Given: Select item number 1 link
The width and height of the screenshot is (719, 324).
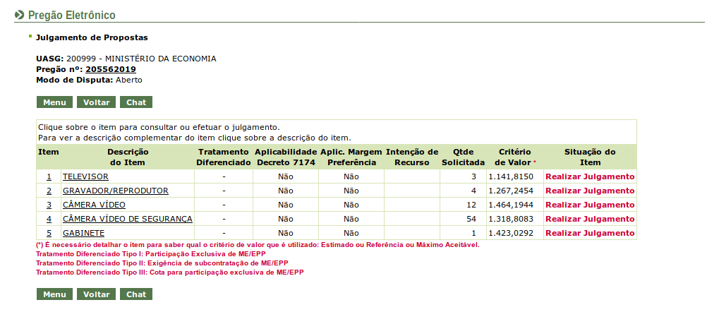Looking at the screenshot, I should pyautogui.click(x=49, y=176).
